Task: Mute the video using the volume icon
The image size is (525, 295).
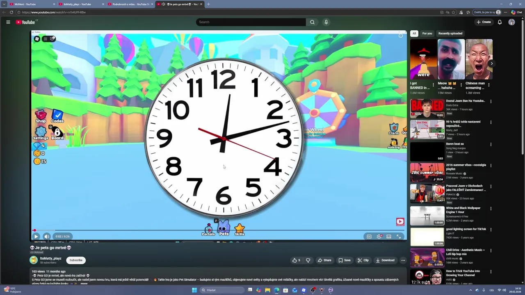Action: point(47,236)
